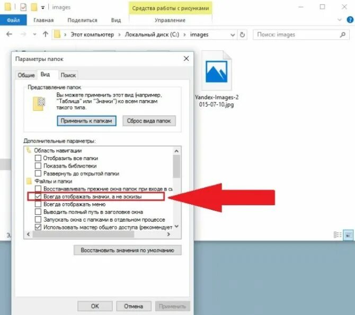This screenshot has width=355, height=315.
Task: Open the Customize Quick Access Toolbar arrow
Action: (43, 8)
